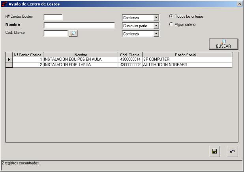Click cost center number 2 cell
The image size is (244, 172).
click(28, 65)
